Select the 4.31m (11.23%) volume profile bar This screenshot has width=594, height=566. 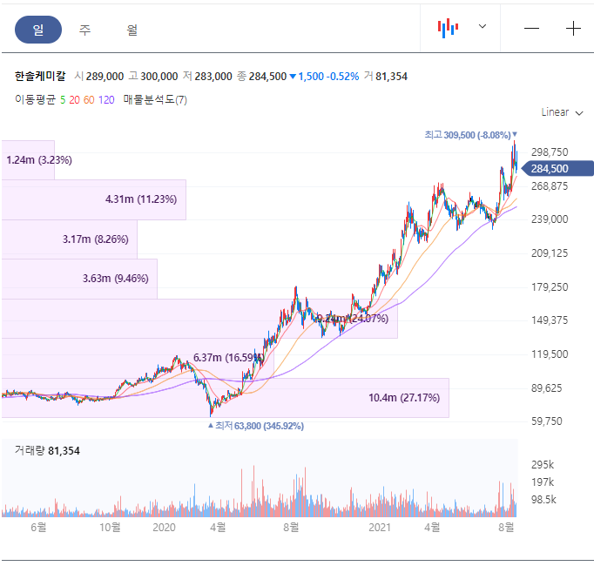[94, 199]
